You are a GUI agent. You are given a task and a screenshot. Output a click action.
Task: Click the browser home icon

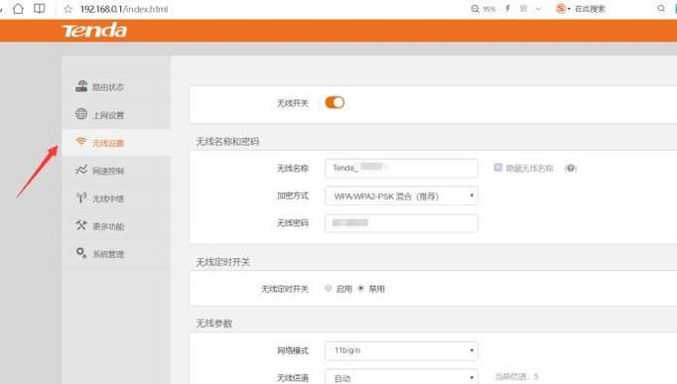pyautogui.click(x=18, y=8)
